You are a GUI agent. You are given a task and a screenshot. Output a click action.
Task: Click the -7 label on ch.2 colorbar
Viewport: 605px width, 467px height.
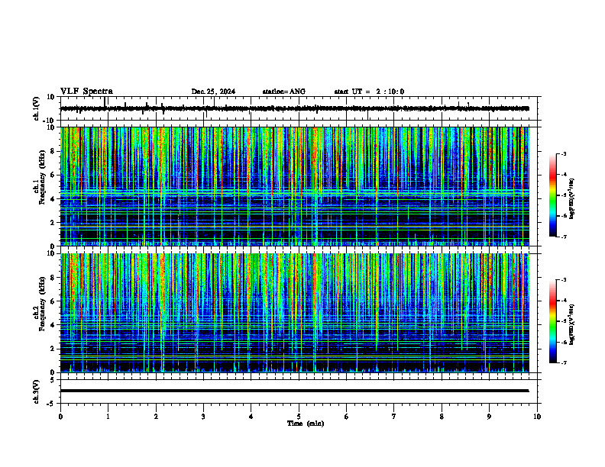click(x=564, y=362)
